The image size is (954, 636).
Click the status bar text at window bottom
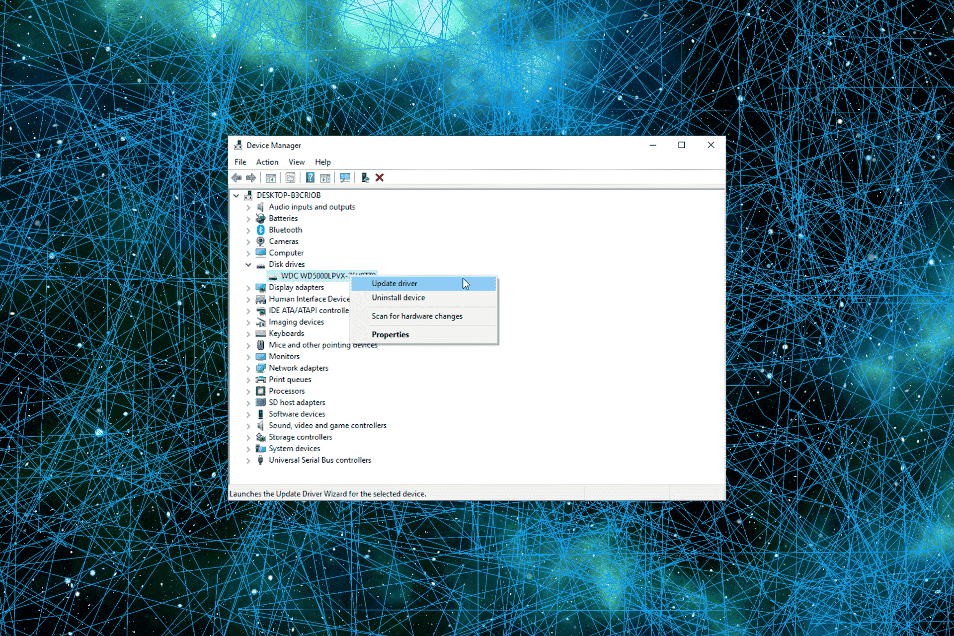click(327, 493)
